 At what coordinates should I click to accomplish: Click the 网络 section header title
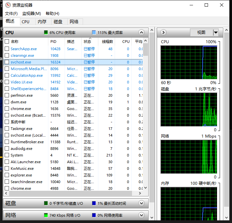click(11, 215)
